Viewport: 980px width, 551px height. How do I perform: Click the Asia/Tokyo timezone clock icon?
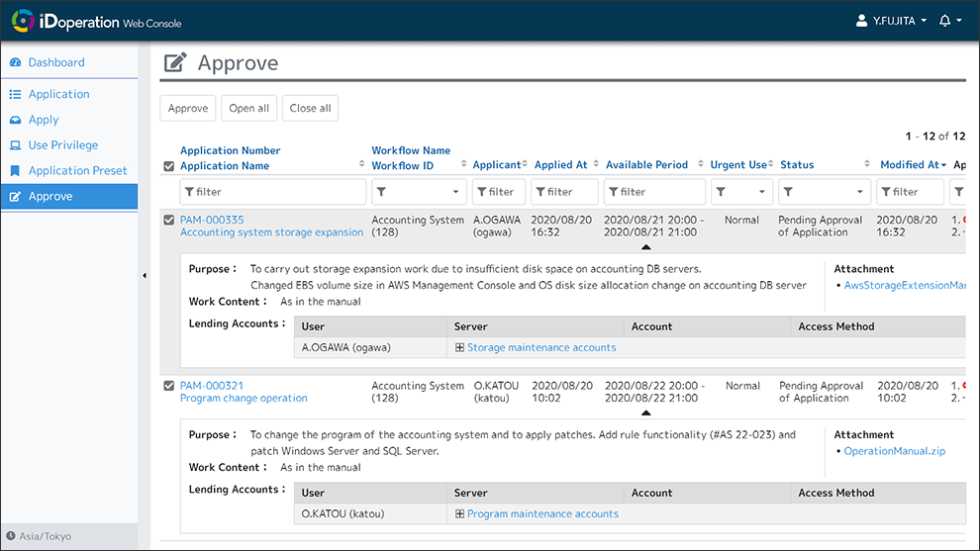pos(11,536)
